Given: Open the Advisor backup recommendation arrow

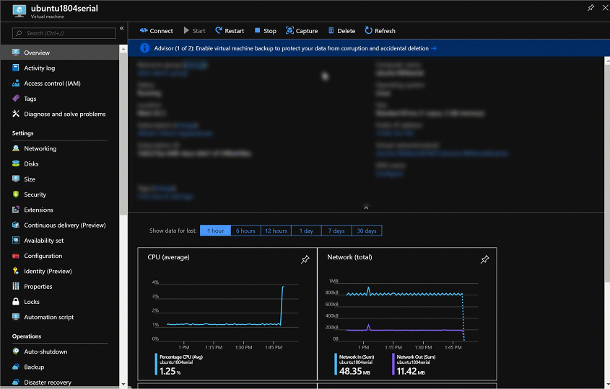Looking at the screenshot, I should click(434, 48).
